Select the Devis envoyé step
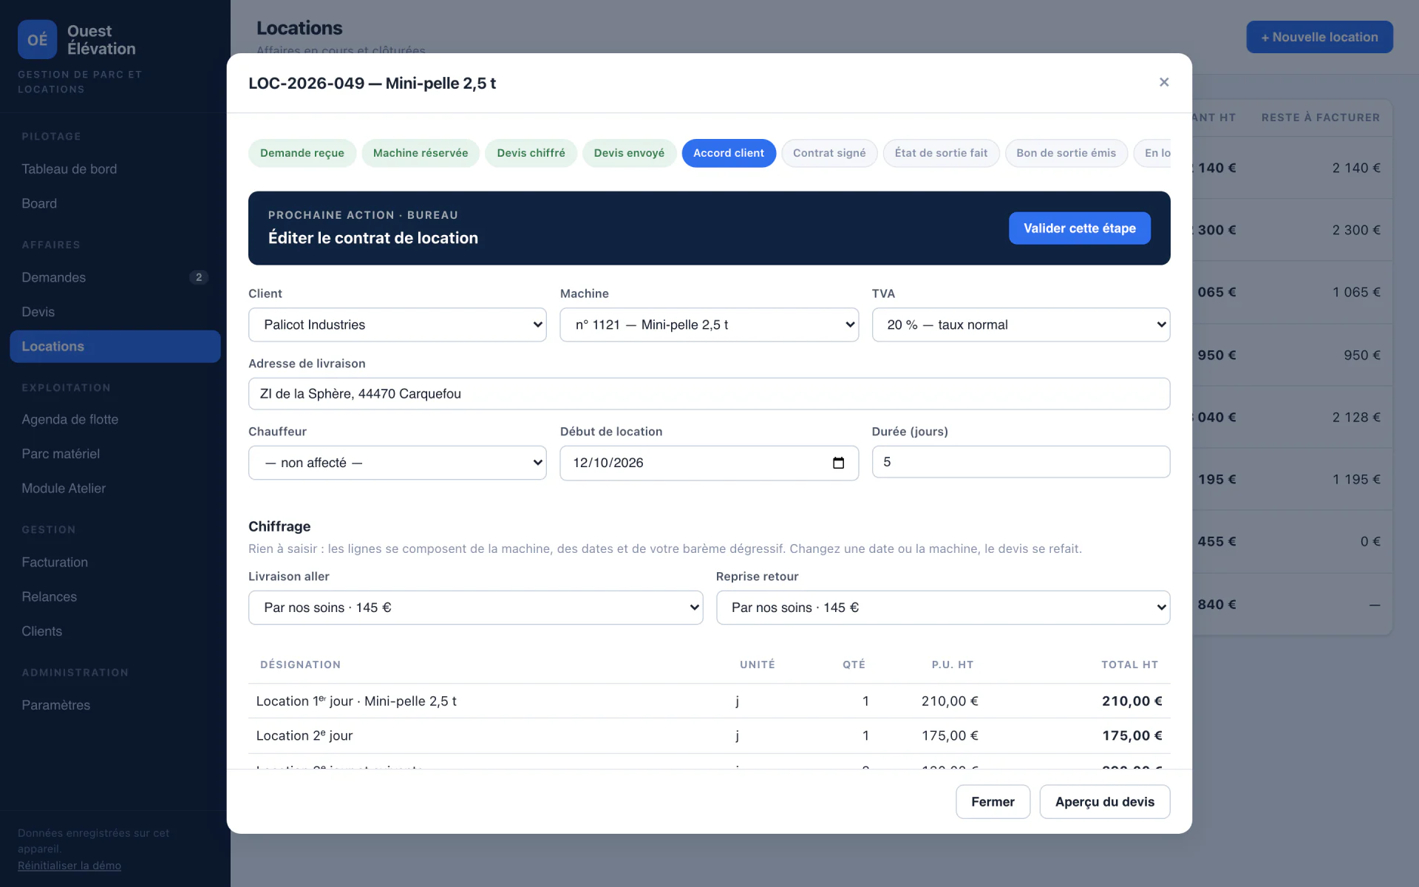The width and height of the screenshot is (1419, 887). pyautogui.click(x=629, y=153)
